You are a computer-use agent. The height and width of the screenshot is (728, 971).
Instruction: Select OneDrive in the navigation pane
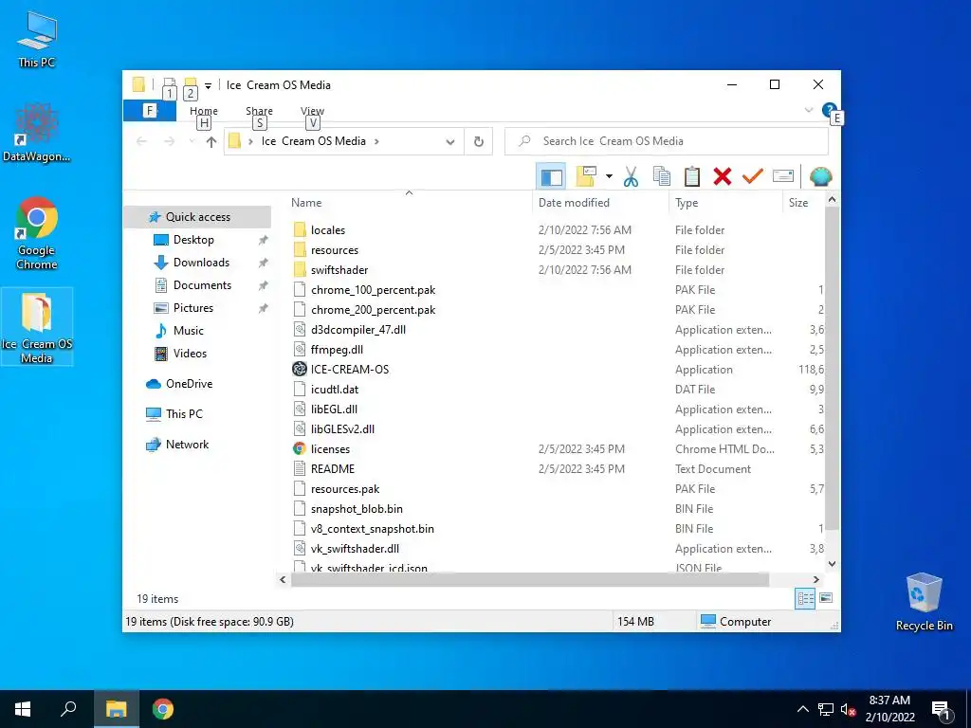coord(189,384)
